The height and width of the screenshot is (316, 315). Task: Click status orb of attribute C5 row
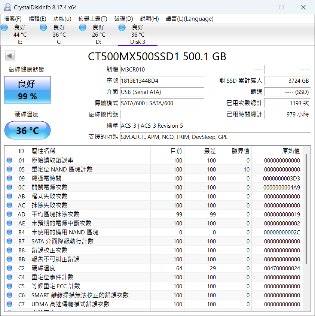coord(9,286)
